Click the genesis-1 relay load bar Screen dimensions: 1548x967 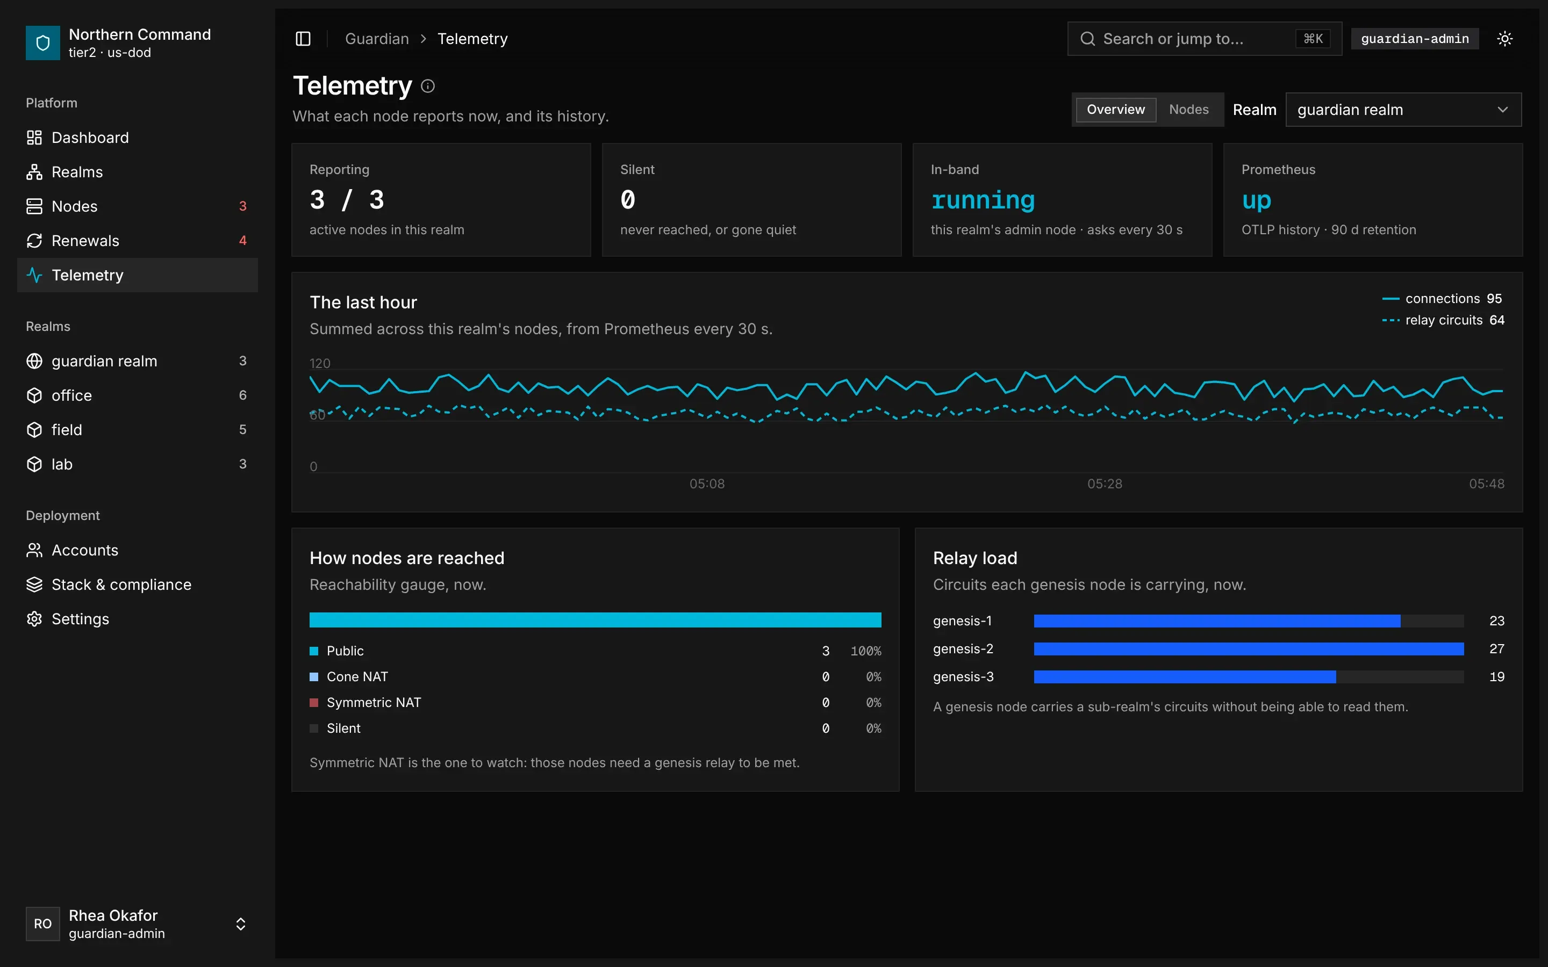click(1248, 621)
